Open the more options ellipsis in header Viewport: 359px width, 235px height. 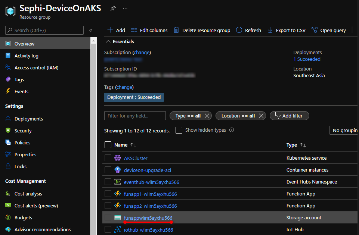pos(125,8)
